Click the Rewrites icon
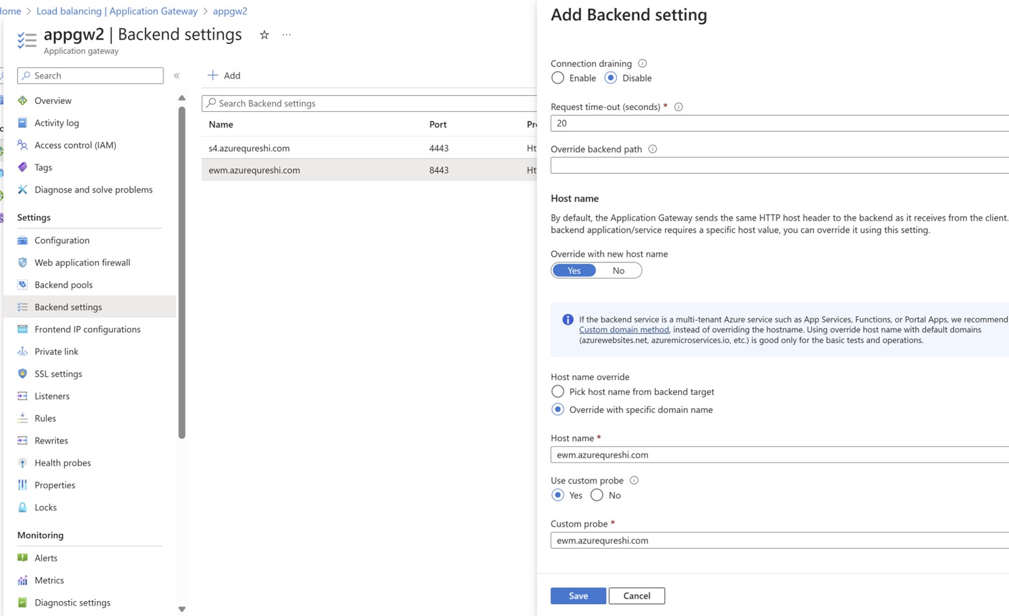The image size is (1009, 616). [23, 441]
